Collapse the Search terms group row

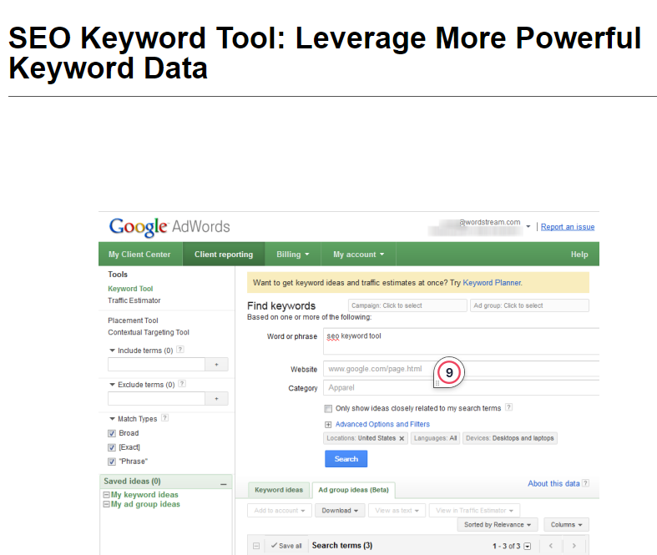[x=256, y=546]
